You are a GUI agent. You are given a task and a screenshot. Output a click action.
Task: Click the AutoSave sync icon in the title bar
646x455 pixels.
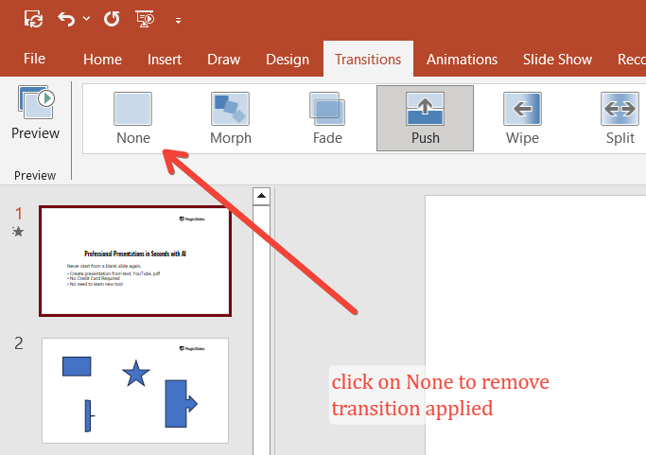pyautogui.click(x=33, y=19)
